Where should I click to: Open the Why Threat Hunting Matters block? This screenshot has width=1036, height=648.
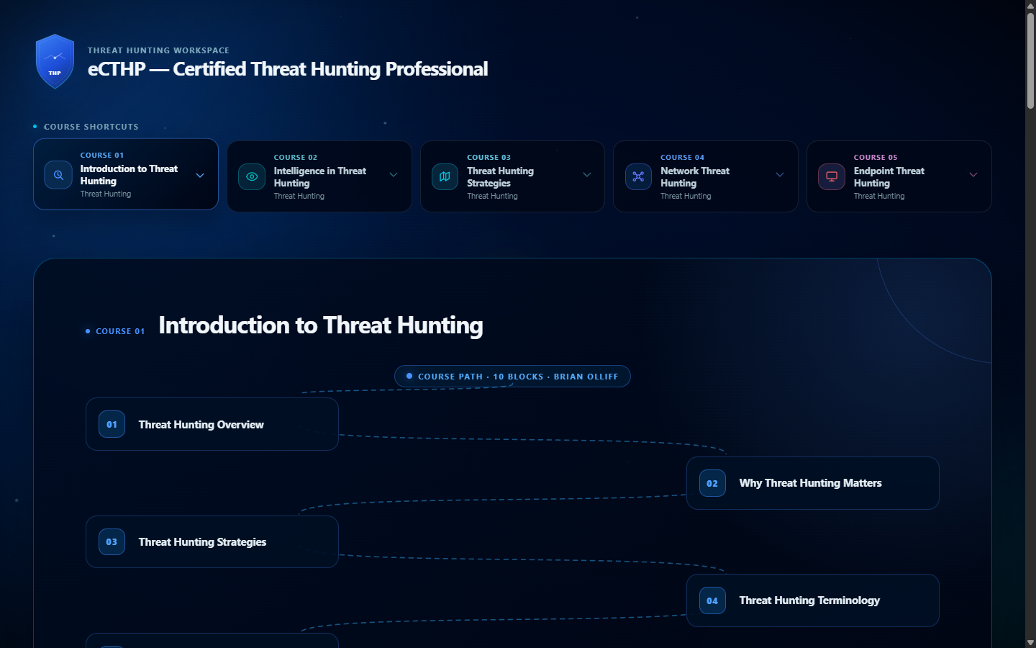[813, 483]
